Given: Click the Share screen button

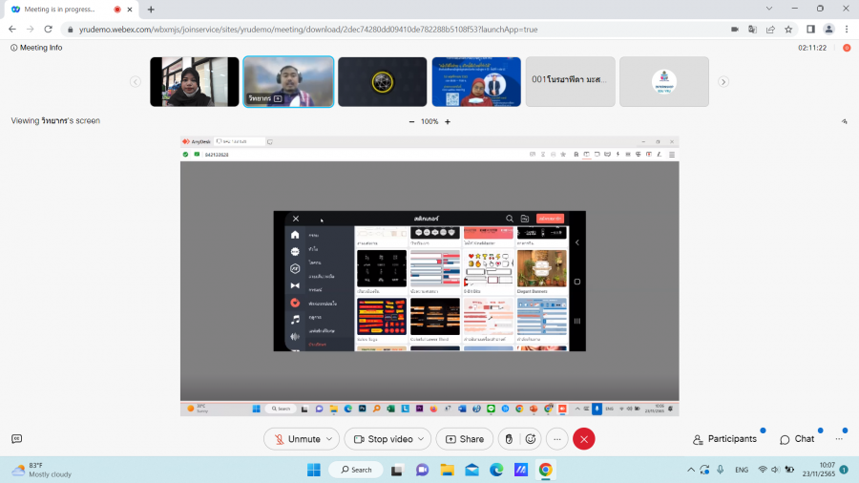Looking at the screenshot, I should point(465,439).
